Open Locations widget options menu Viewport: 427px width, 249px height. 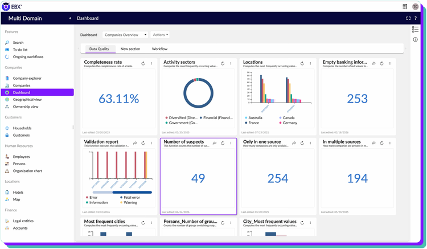point(310,63)
